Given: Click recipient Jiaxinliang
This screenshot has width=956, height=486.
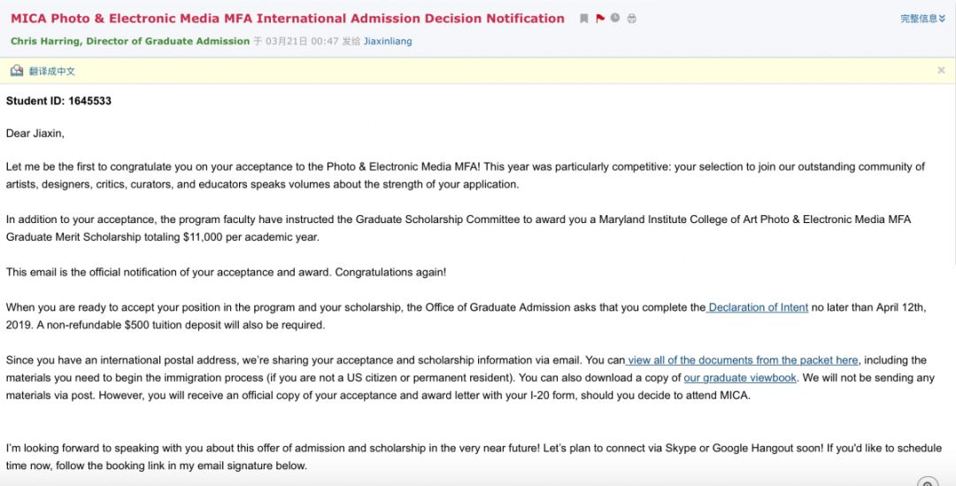Looking at the screenshot, I should (x=388, y=41).
